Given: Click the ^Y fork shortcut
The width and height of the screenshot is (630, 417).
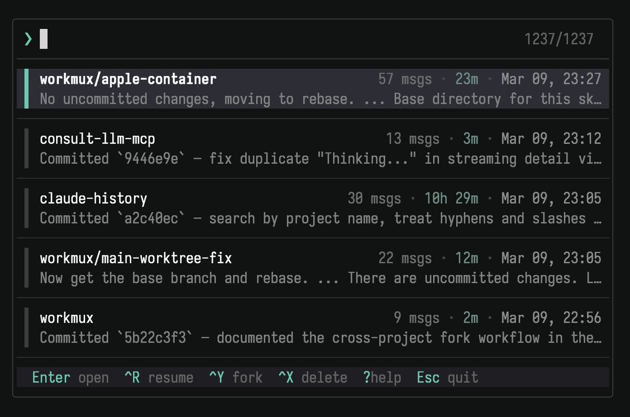Looking at the screenshot, I should click(x=236, y=378).
